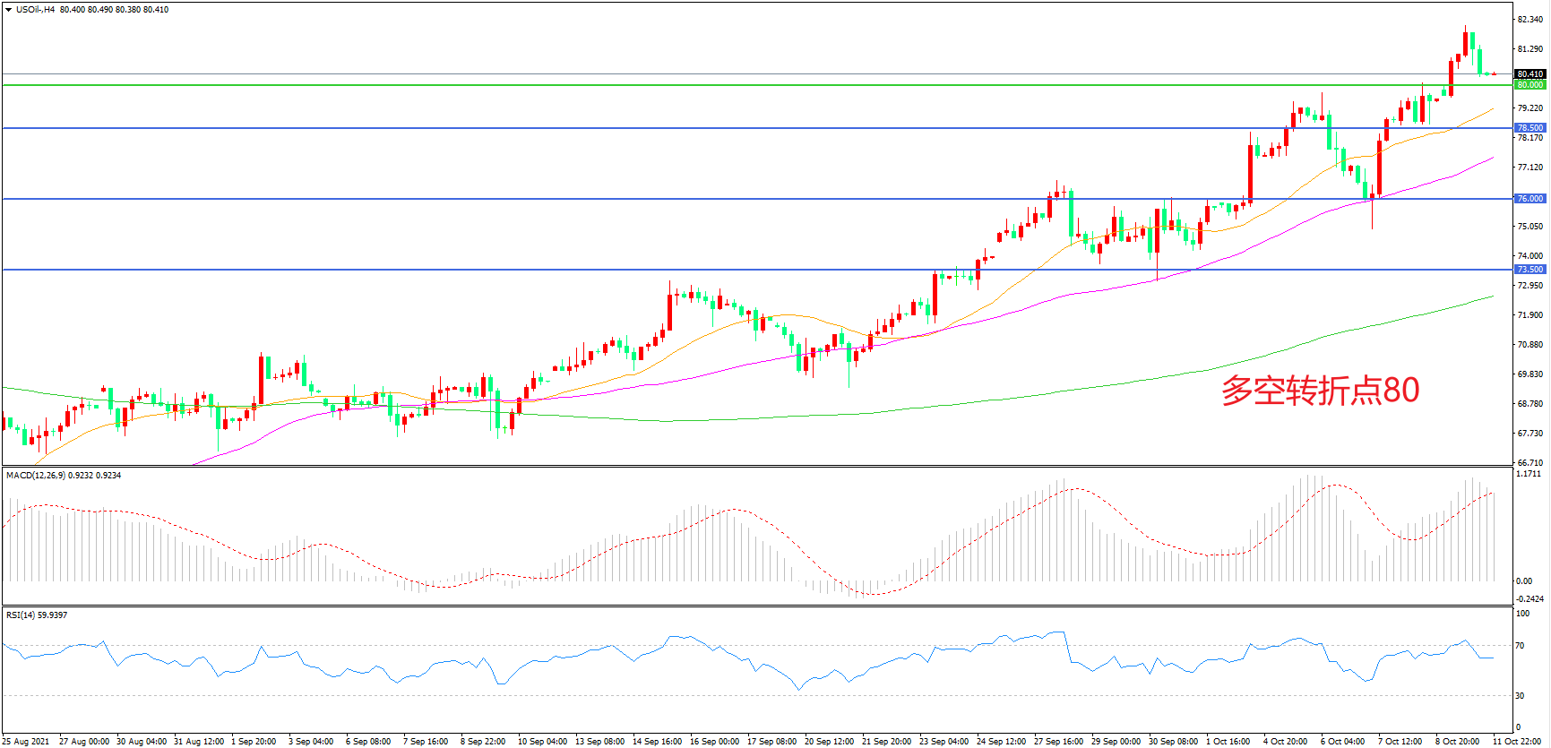Select the blue 78.500 price label

[x=1529, y=128]
